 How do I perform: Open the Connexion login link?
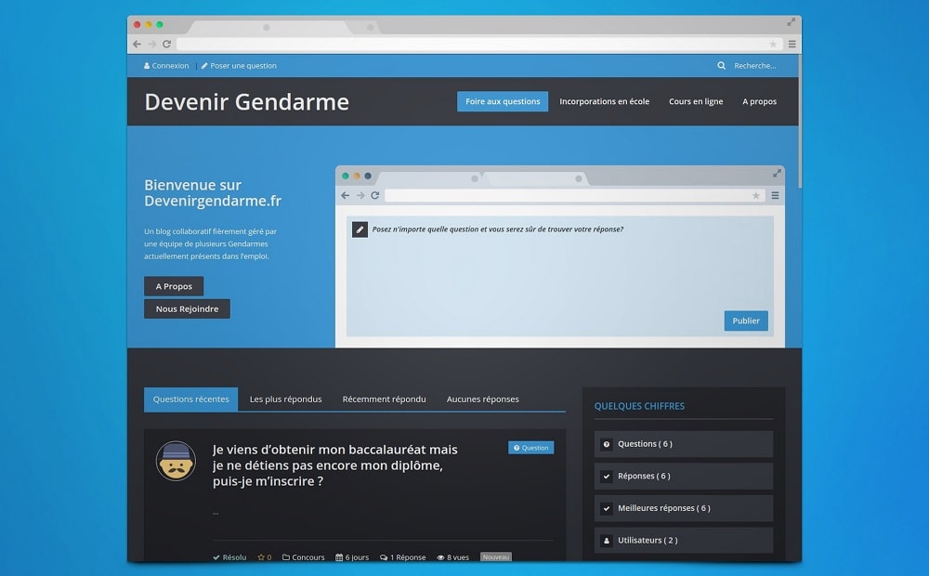(x=166, y=66)
